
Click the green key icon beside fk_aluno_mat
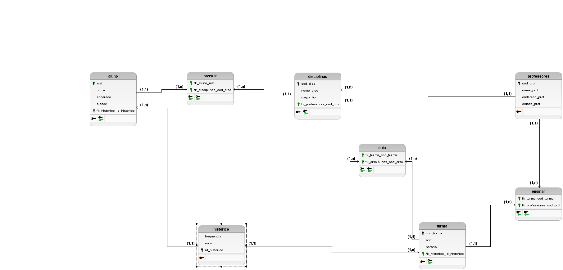(x=191, y=83)
